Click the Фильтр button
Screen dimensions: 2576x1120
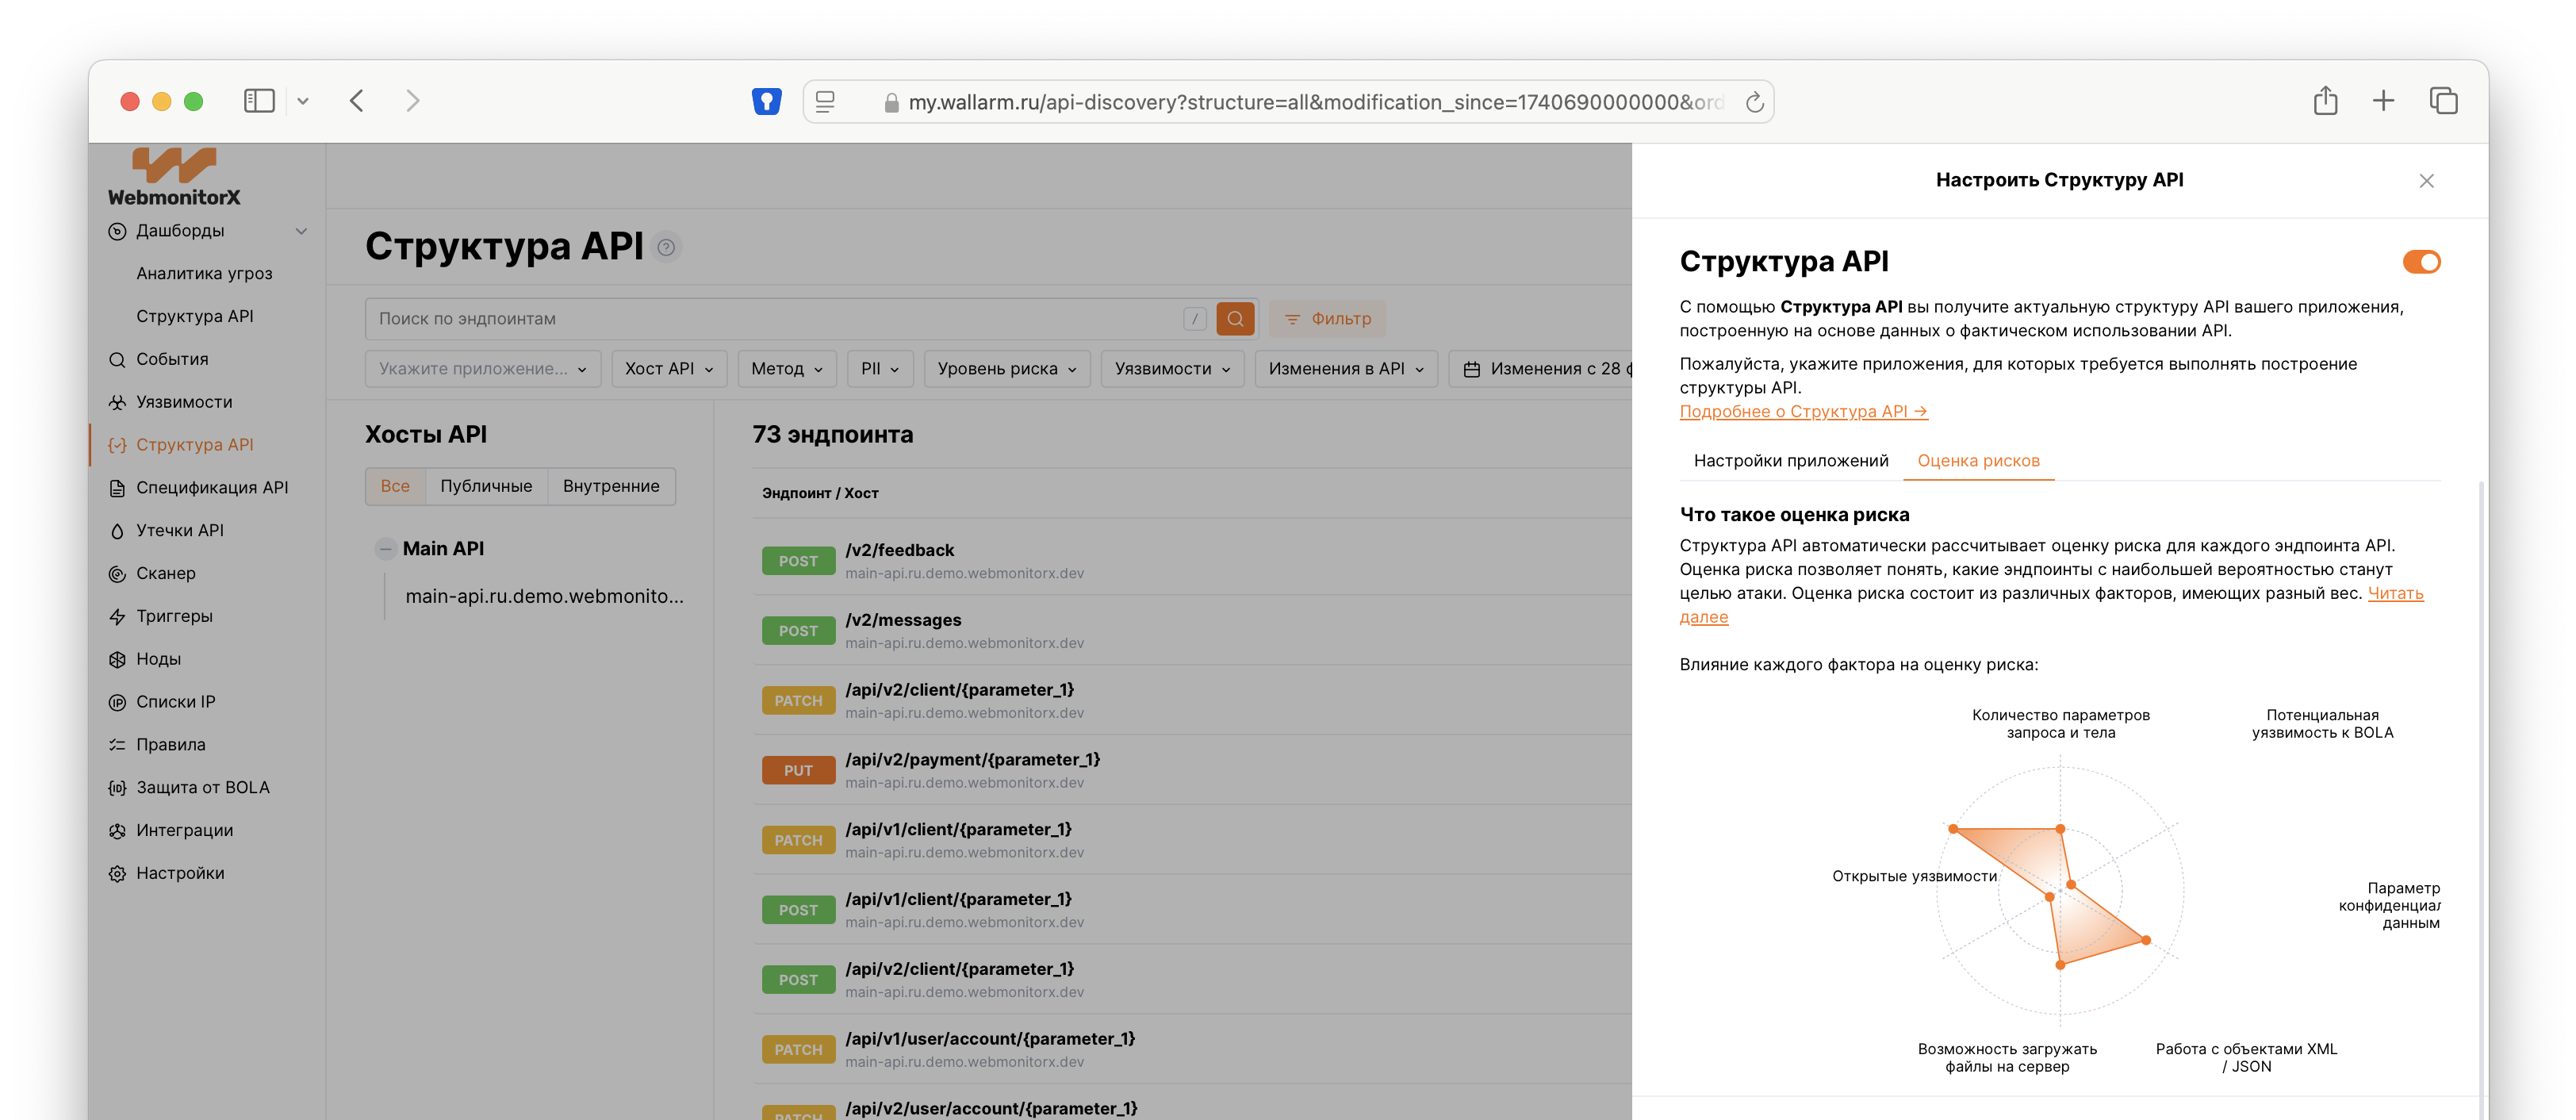(1327, 318)
